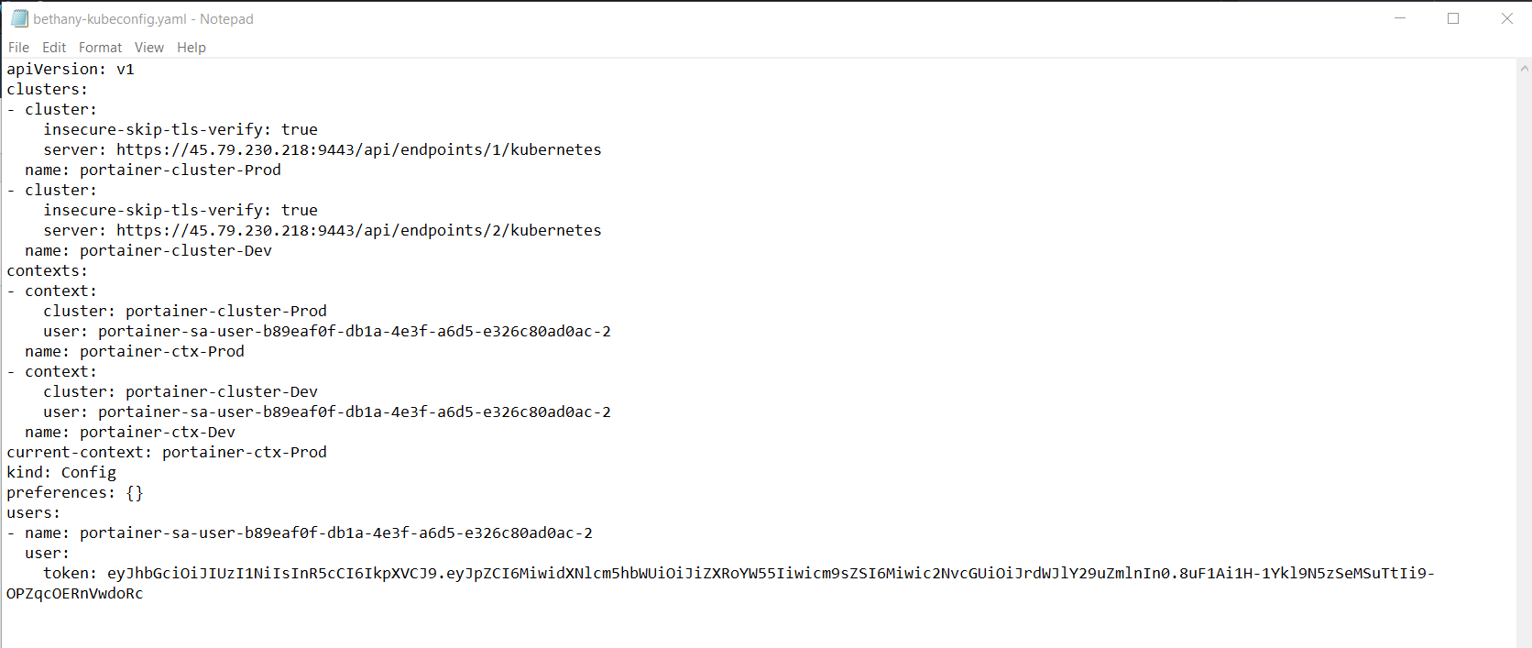Open the View menu
This screenshot has width=1532, height=648.
[149, 48]
